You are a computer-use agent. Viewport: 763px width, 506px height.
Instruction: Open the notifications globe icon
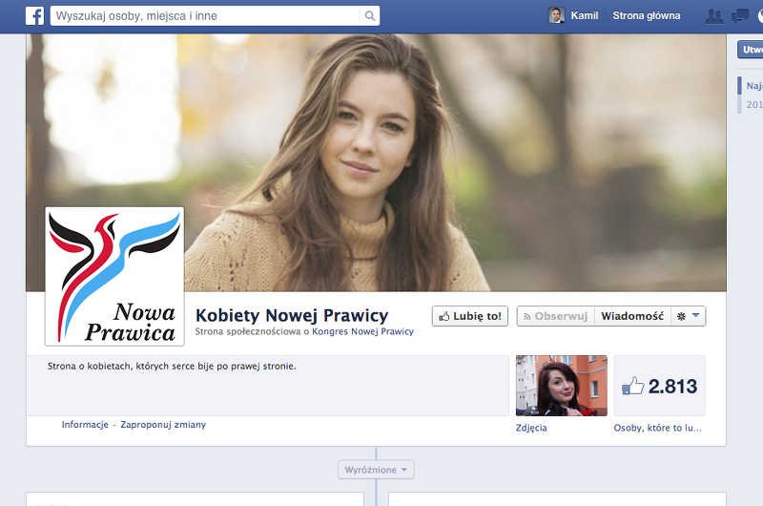pyautogui.click(x=760, y=15)
